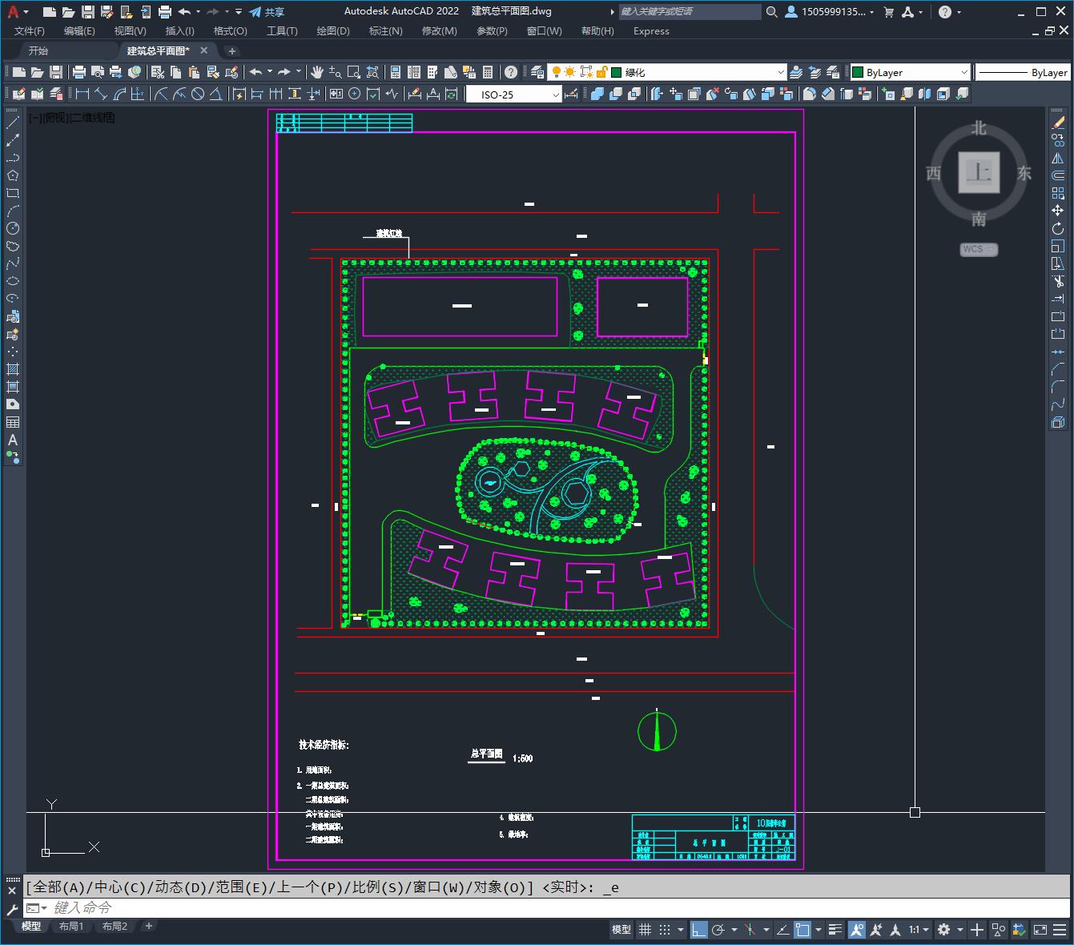Toggle the drawing grid display

[646, 930]
